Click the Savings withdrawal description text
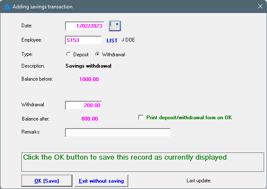267x189 pixels. pos(88,66)
